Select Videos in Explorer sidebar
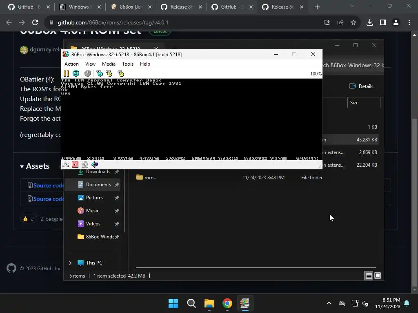The image size is (418, 313). coord(93,224)
